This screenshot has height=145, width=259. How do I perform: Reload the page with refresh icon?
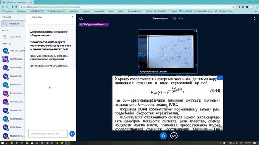pyautogui.click(x=12, y=7)
